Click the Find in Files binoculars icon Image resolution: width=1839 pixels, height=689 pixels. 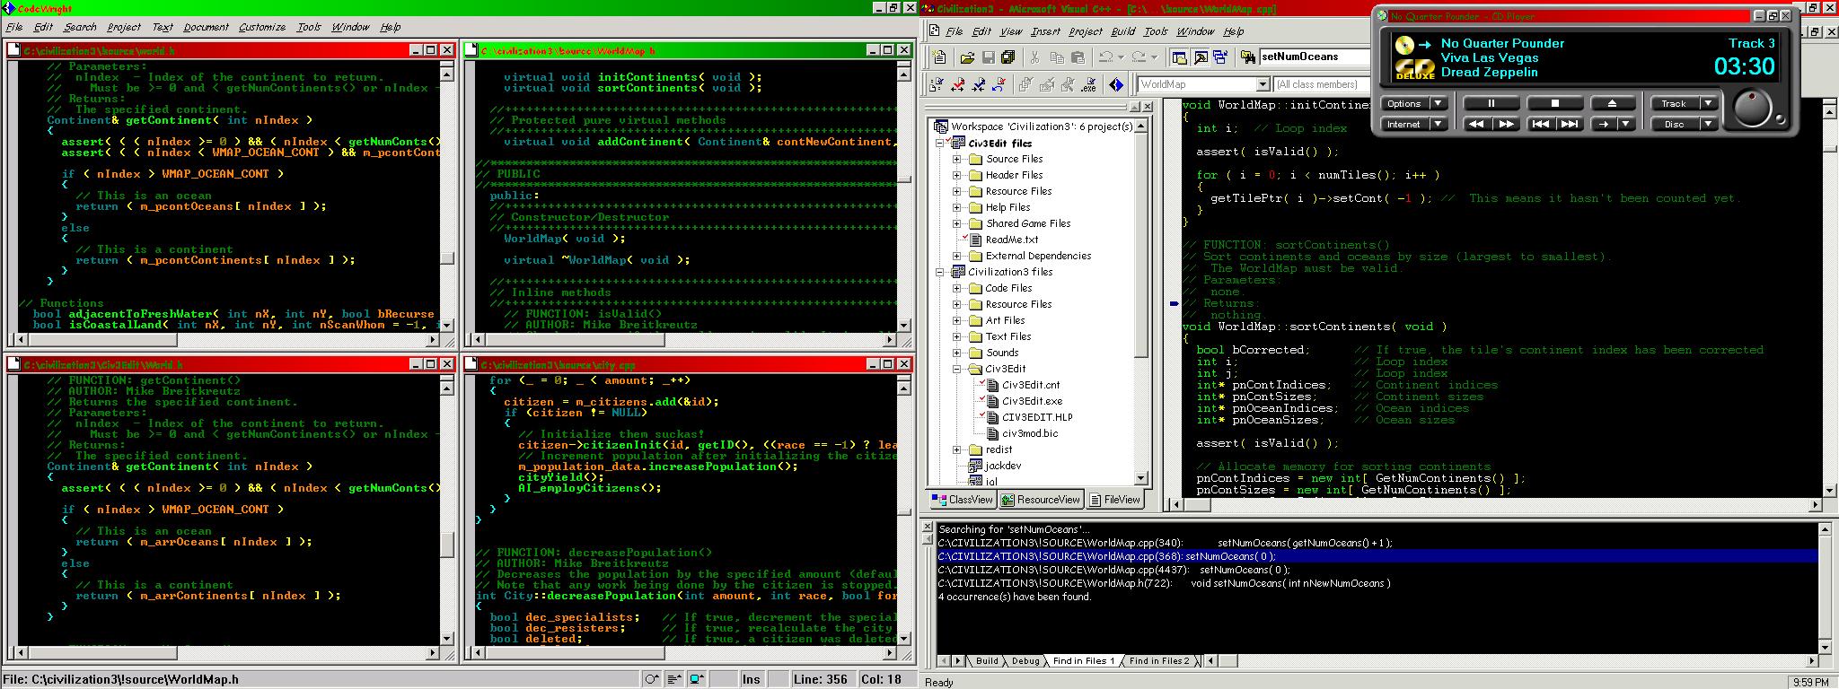[x=1248, y=57]
